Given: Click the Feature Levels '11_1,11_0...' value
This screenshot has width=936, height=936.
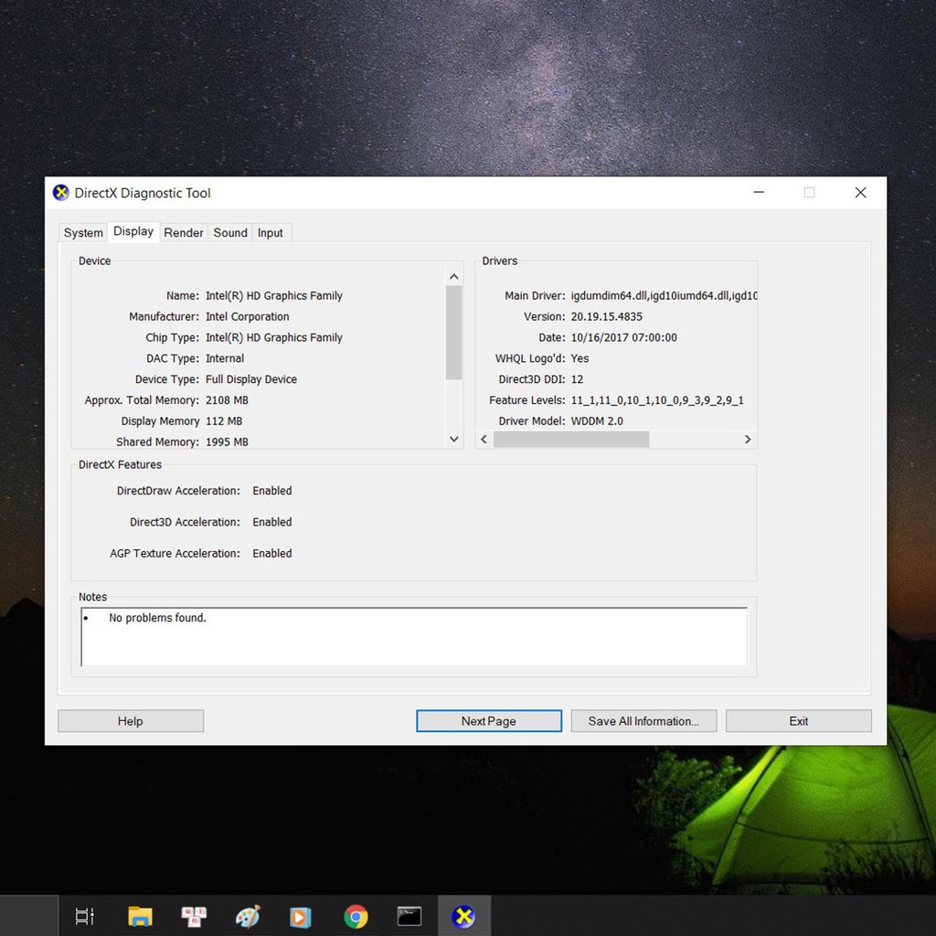Looking at the screenshot, I should pyautogui.click(x=657, y=400).
